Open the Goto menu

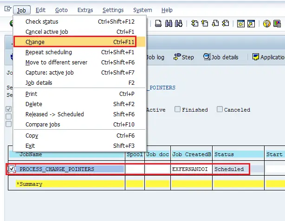(x=61, y=10)
